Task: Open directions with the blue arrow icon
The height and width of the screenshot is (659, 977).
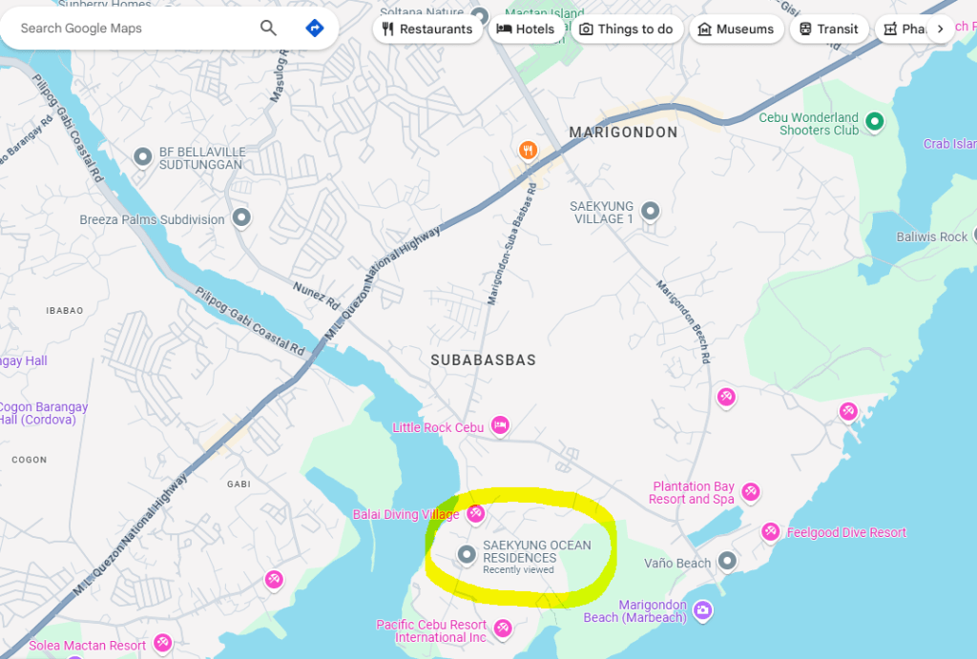Action: (315, 28)
